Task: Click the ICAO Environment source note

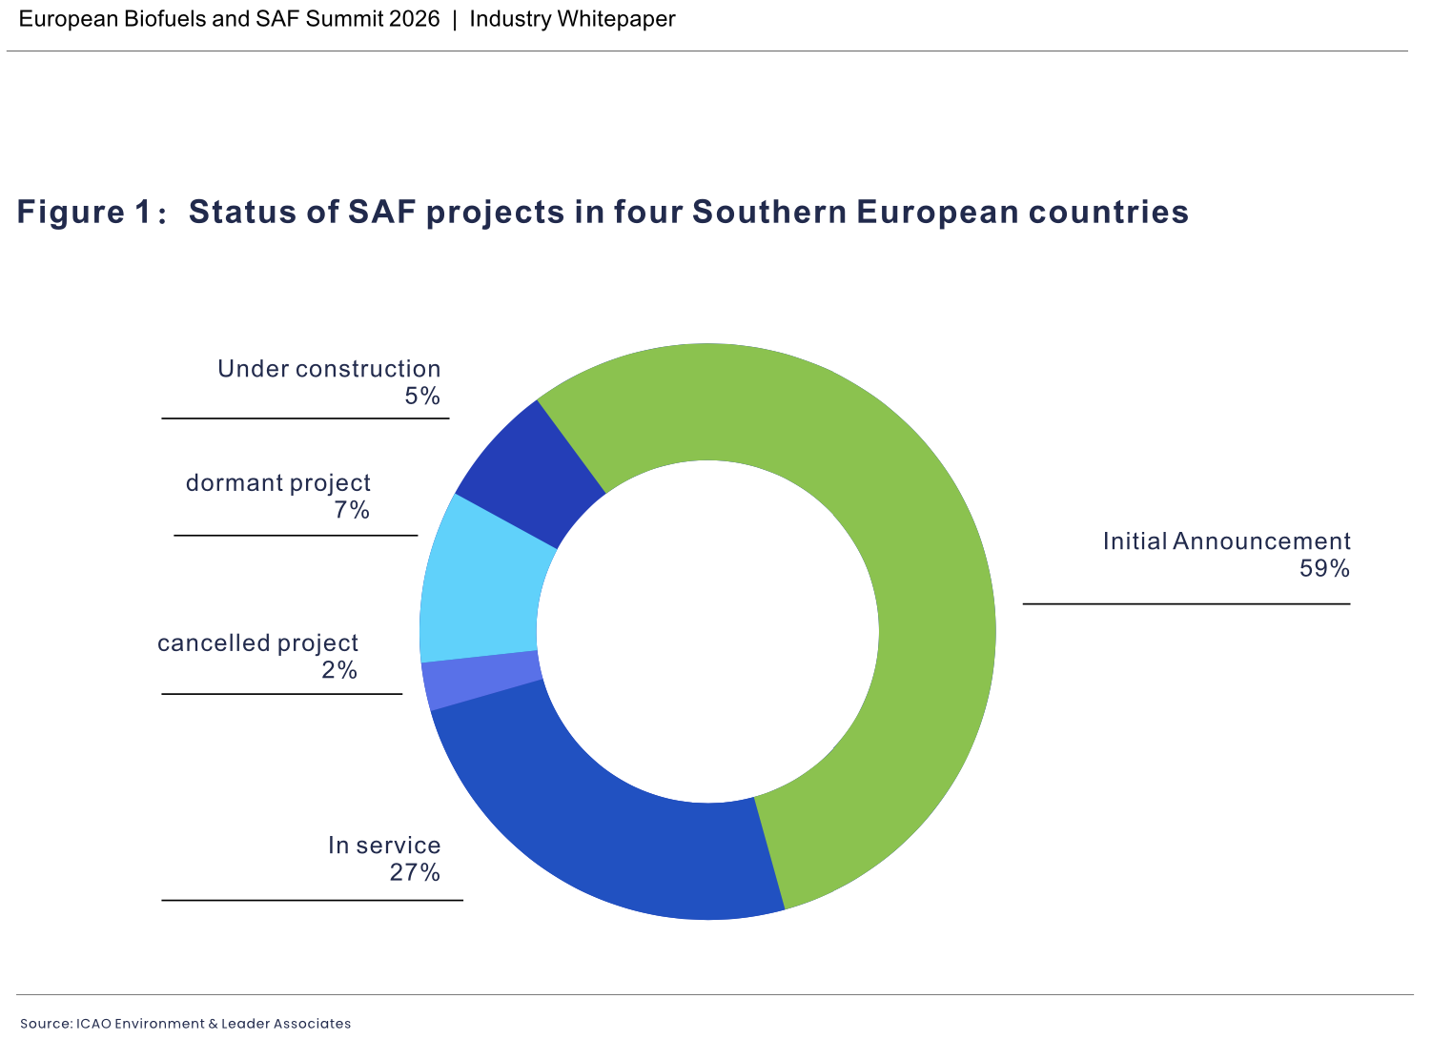Action: 185,1024
